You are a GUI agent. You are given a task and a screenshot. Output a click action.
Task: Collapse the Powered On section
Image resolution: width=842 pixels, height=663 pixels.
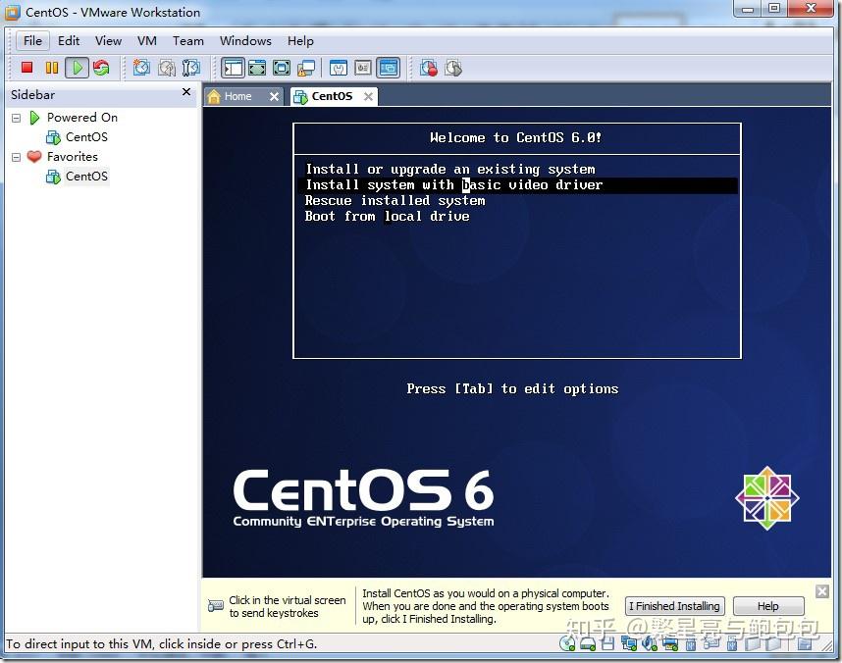tap(14, 117)
